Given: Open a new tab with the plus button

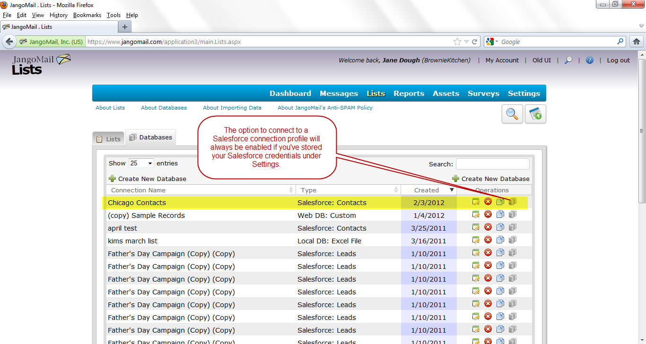Looking at the screenshot, I should click(x=125, y=26).
